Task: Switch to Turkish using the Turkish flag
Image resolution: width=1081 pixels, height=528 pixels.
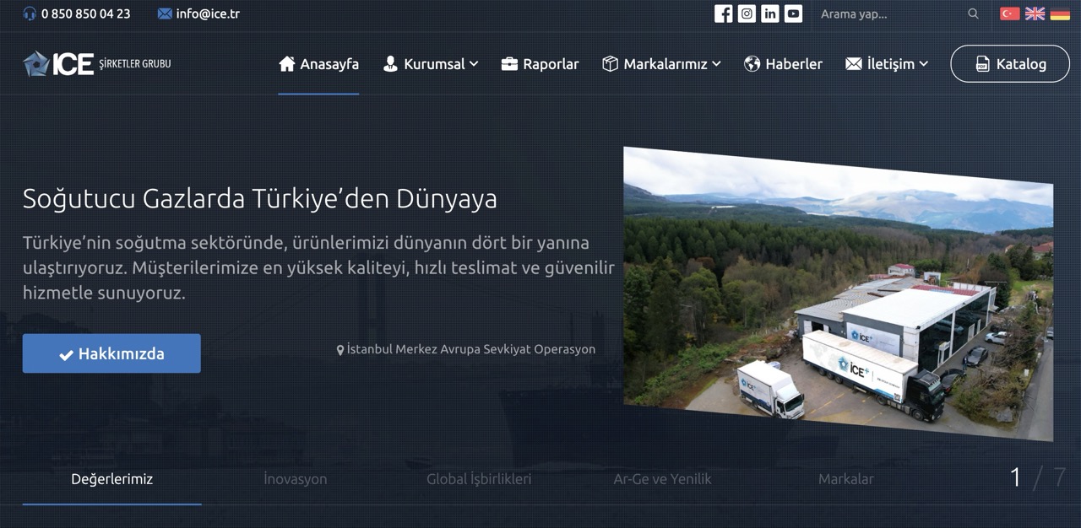Action: [1008, 13]
